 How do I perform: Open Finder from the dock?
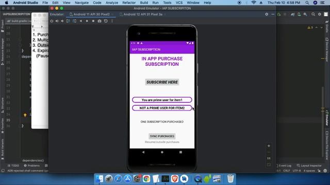[100, 179]
